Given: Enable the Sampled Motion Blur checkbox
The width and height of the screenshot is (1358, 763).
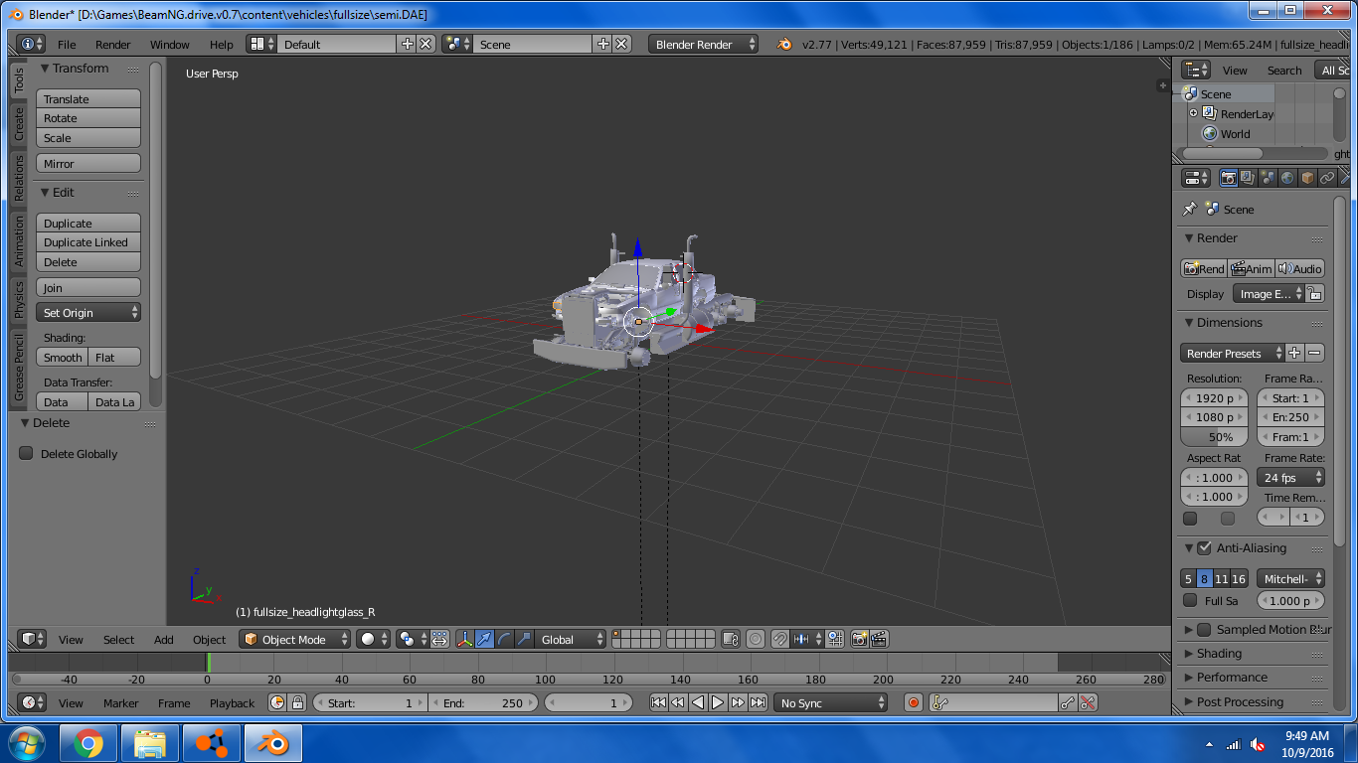Looking at the screenshot, I should 1204,629.
